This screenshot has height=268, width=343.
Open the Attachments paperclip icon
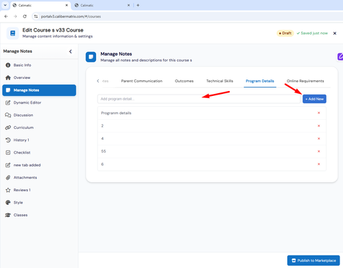[8, 178]
